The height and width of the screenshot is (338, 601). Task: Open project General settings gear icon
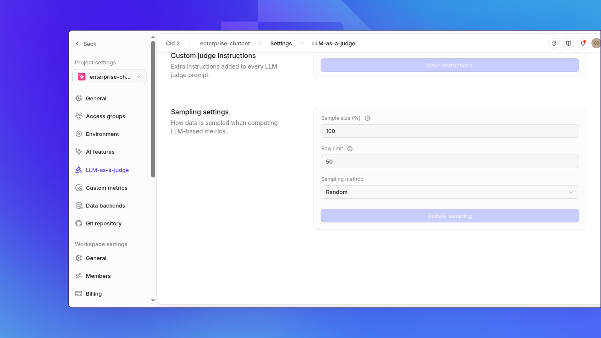click(79, 98)
